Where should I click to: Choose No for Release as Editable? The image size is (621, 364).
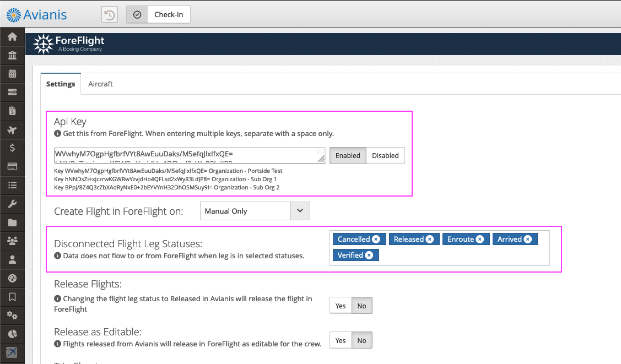(362, 341)
